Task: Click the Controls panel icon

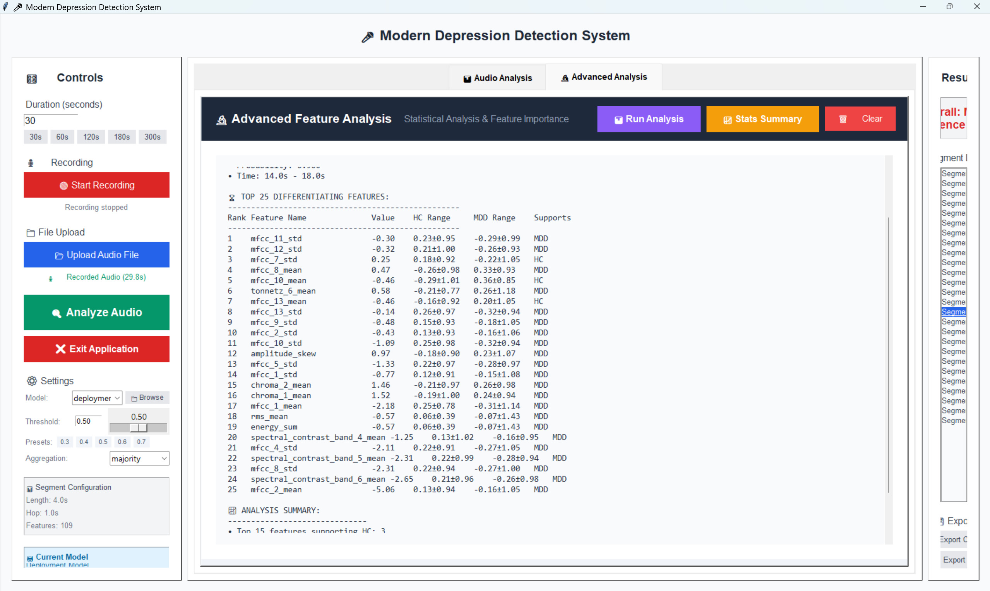Action: pyautogui.click(x=32, y=79)
